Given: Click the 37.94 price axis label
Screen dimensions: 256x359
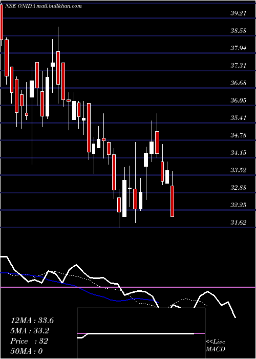Looking at the screenshot, I should pyautogui.click(x=238, y=48).
